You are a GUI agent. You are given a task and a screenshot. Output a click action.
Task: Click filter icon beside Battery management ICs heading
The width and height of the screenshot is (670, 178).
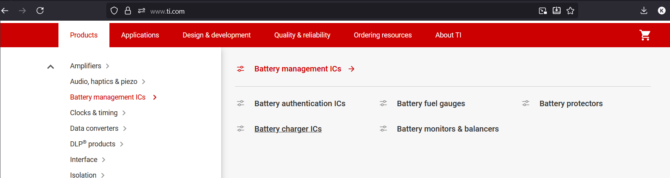[240, 69]
